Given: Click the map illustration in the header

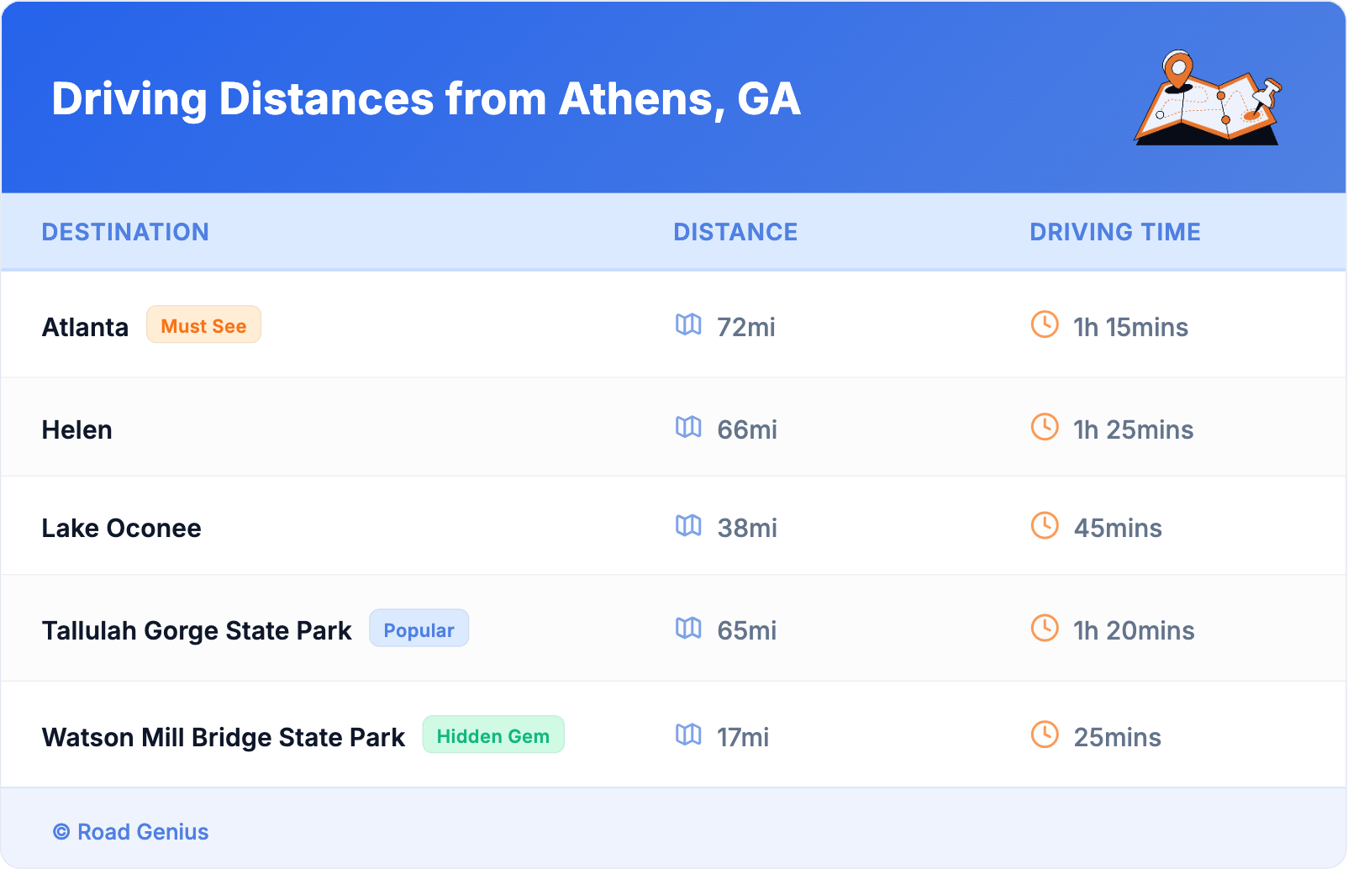Looking at the screenshot, I should [1208, 98].
